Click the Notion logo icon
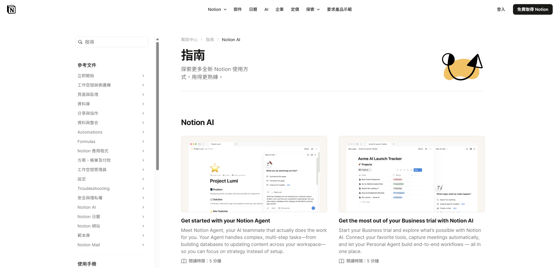 point(11,9)
